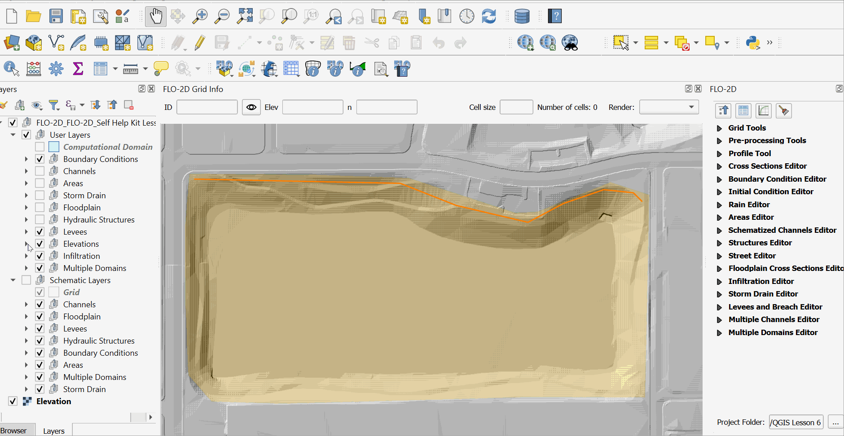
Task: Open the Render dropdown
Action: coord(668,107)
